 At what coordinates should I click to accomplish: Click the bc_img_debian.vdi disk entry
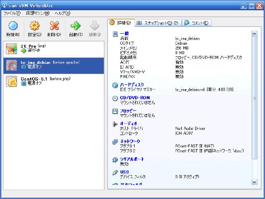204,89
